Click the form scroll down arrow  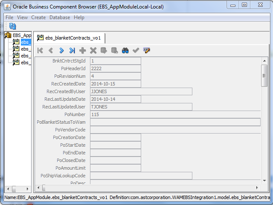(x=264, y=181)
